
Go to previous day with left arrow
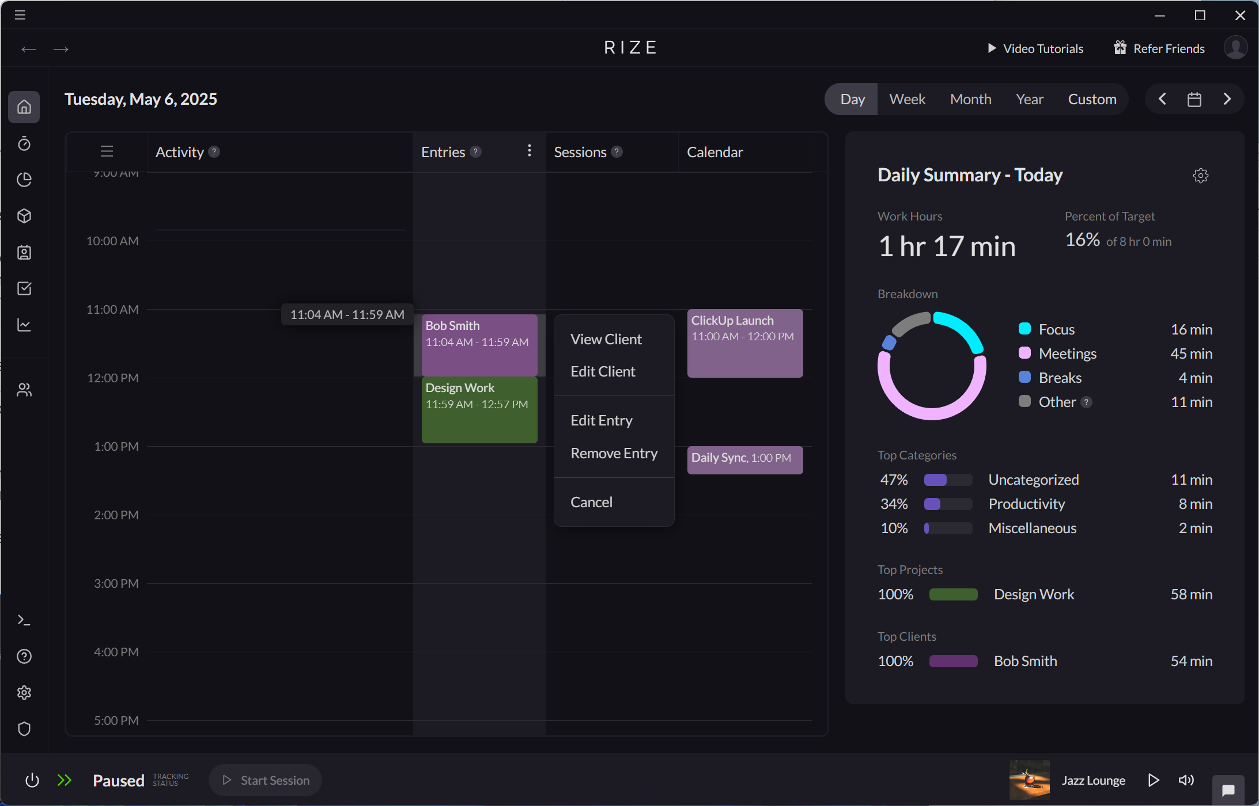pyautogui.click(x=1162, y=98)
